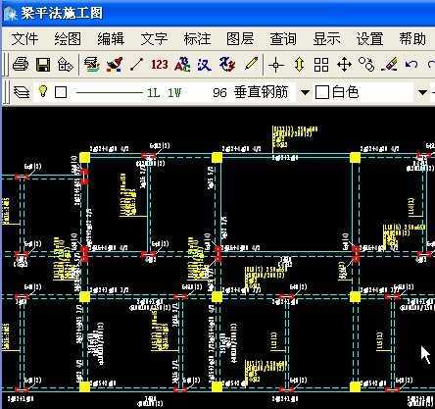Viewport: 435px width, 409px height.
Task: Click the text replace icon with red arrows
Action: pyautogui.click(x=227, y=64)
